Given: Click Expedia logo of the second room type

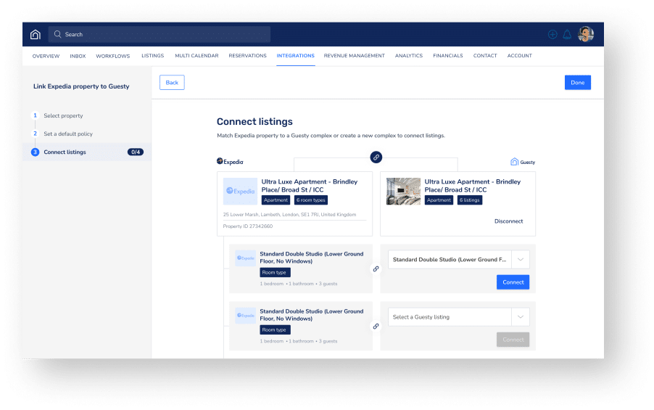Looking at the screenshot, I should click(245, 316).
